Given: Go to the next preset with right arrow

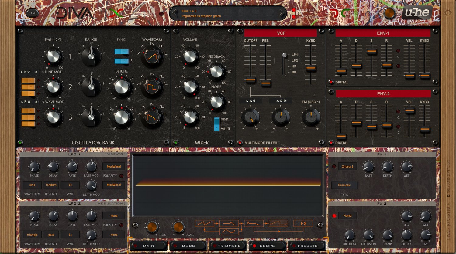Looking at the screenshot, I should coord(282,13).
